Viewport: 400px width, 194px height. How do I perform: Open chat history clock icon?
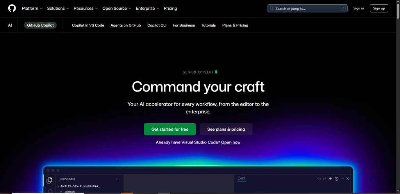(336, 179)
